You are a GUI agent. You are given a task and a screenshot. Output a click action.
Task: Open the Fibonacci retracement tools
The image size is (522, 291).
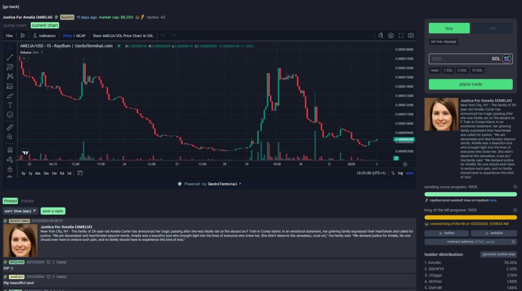point(10,67)
